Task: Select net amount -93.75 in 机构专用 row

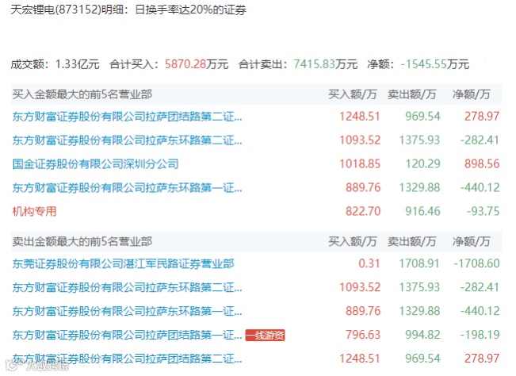Action: [x=484, y=211]
